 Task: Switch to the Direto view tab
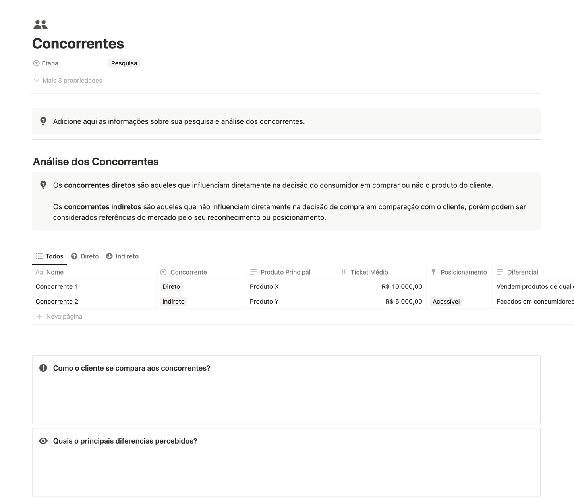tap(89, 256)
